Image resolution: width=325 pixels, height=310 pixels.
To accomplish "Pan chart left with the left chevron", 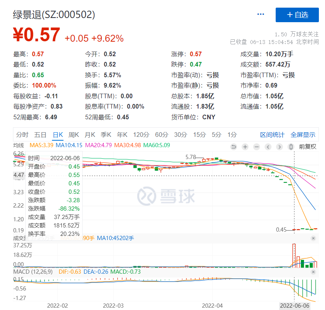I will pyautogui.click(x=268, y=147).
